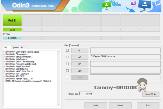163x109 pixels.
Task: Click the purple download icon in banner
Action: tap(134, 4)
